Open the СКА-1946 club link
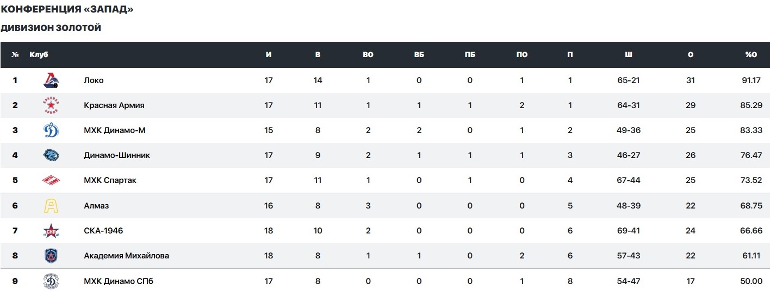Viewport: 770px width, 291px height. tap(103, 231)
